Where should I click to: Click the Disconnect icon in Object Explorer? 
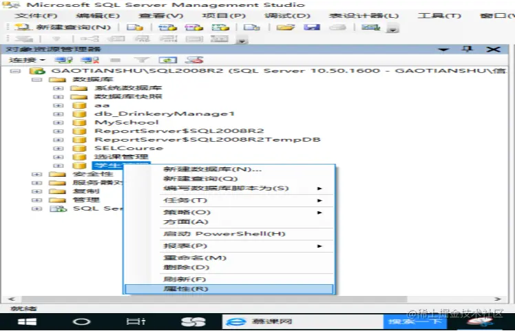point(90,60)
